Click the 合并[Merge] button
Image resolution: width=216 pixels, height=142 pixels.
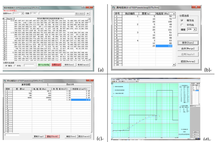188,48
